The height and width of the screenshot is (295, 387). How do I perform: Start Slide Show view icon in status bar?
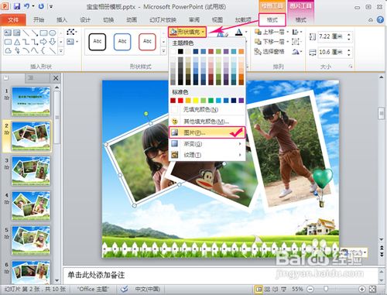tap(284, 290)
